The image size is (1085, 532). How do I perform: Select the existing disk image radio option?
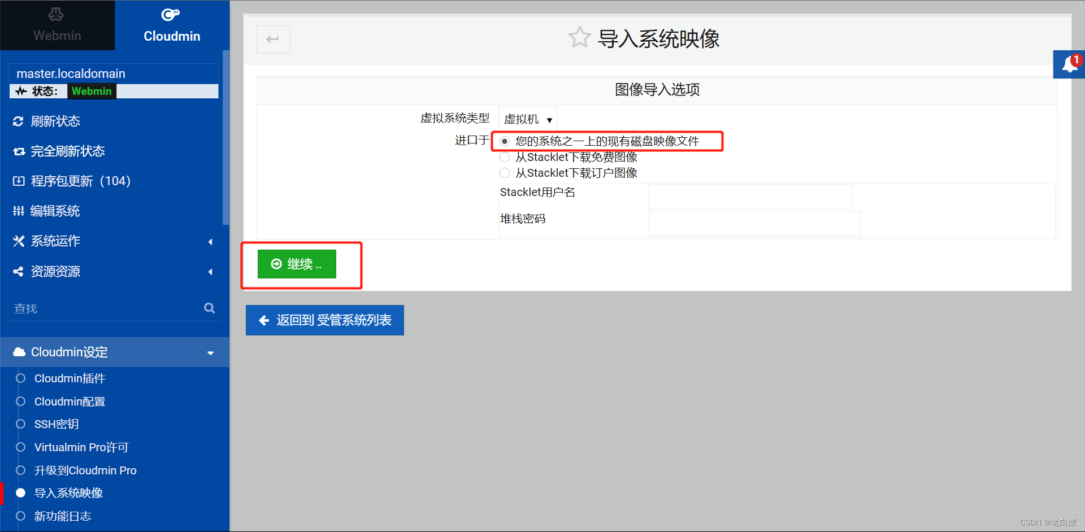pos(504,141)
